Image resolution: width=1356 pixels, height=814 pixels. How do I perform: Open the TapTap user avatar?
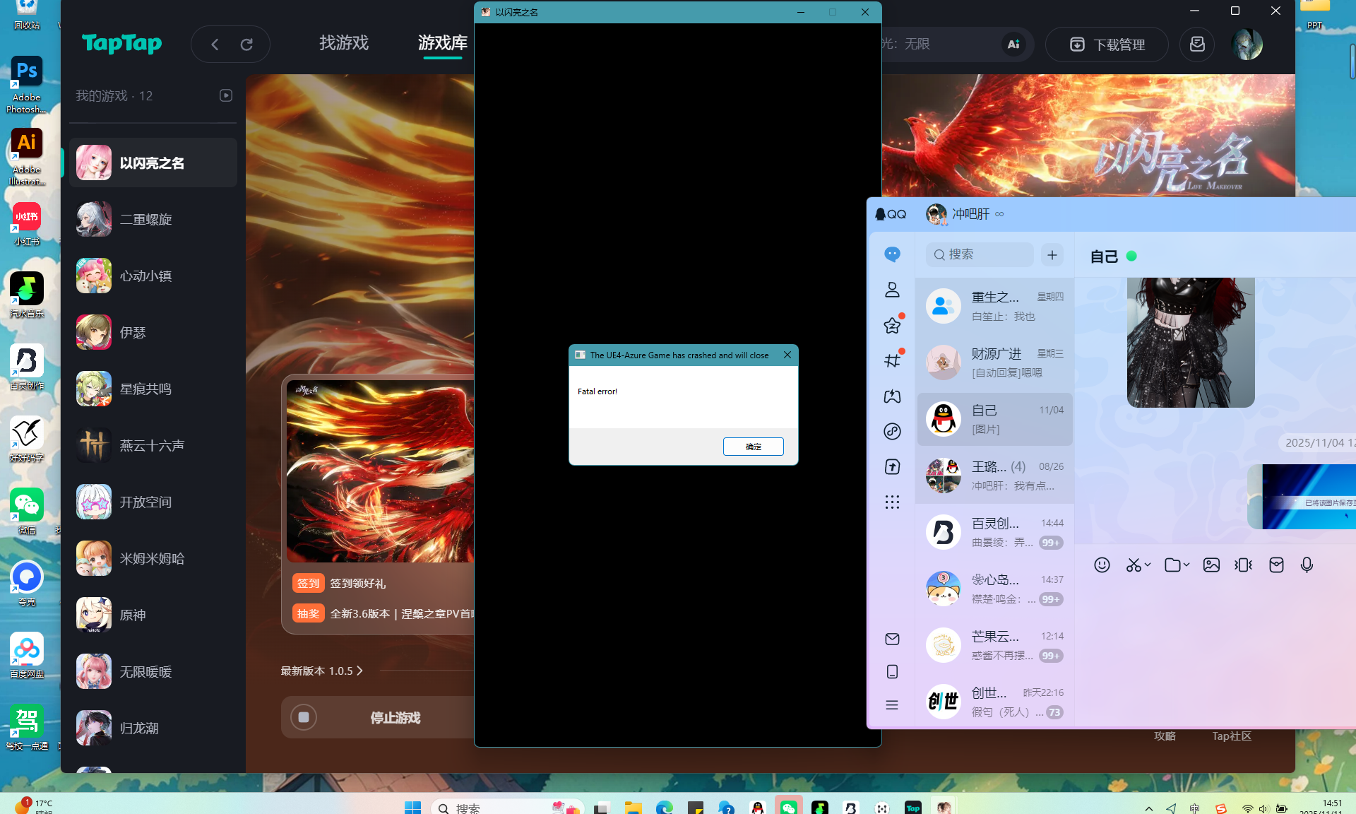(1247, 45)
